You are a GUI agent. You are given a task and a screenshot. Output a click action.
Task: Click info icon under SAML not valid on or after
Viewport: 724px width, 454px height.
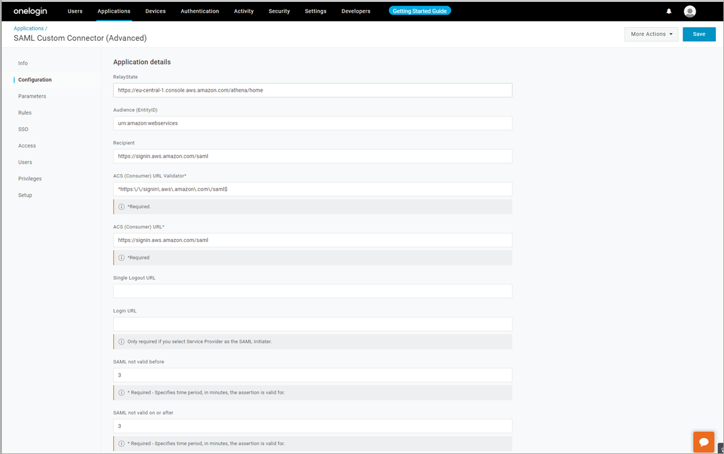(122, 443)
